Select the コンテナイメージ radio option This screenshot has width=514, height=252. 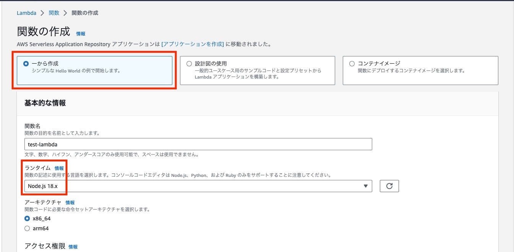tap(352, 64)
